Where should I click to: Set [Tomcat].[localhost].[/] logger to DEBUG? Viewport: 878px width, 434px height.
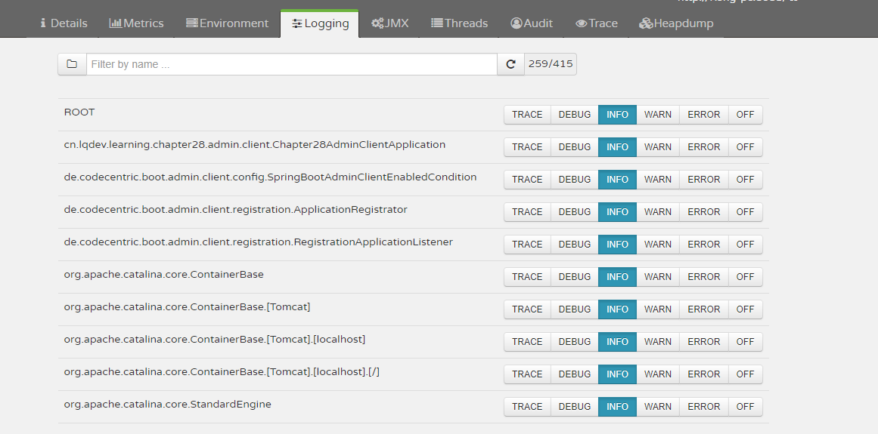575,374
